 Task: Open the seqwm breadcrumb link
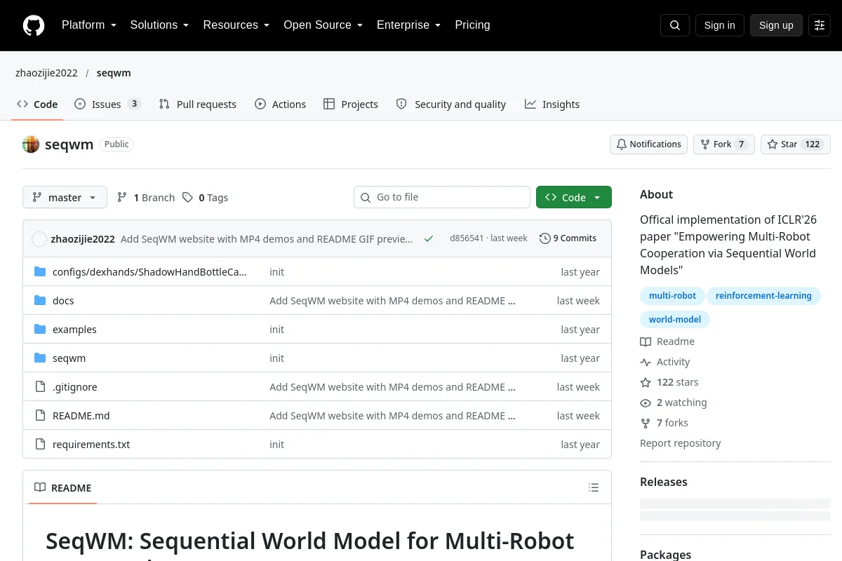[114, 73]
